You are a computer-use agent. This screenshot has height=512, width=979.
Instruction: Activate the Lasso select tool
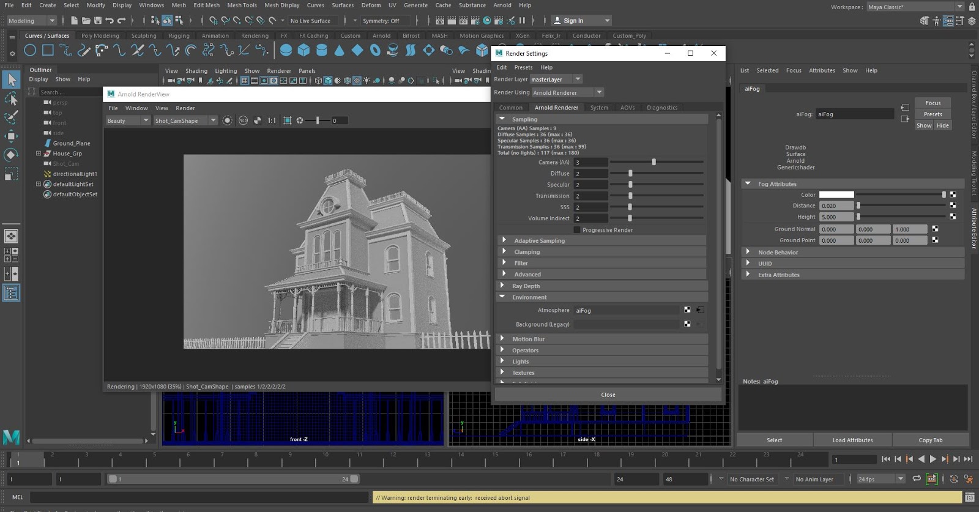coord(11,98)
